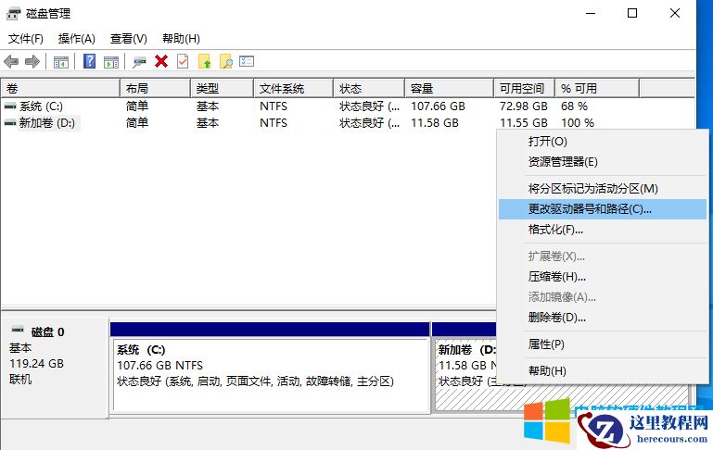713x450 pixels.
Task: Click the drive icon beside 新加卷 (D:) in volume list
Action: pyautogui.click(x=10, y=122)
